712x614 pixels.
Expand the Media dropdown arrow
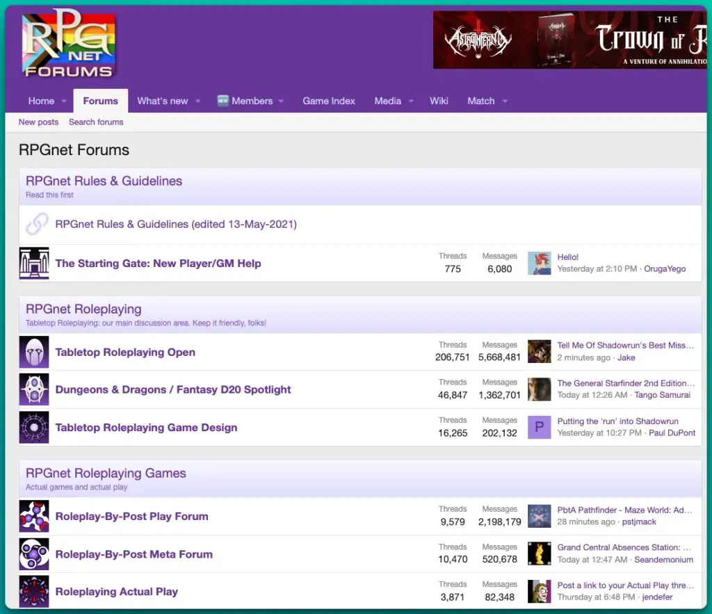point(411,102)
